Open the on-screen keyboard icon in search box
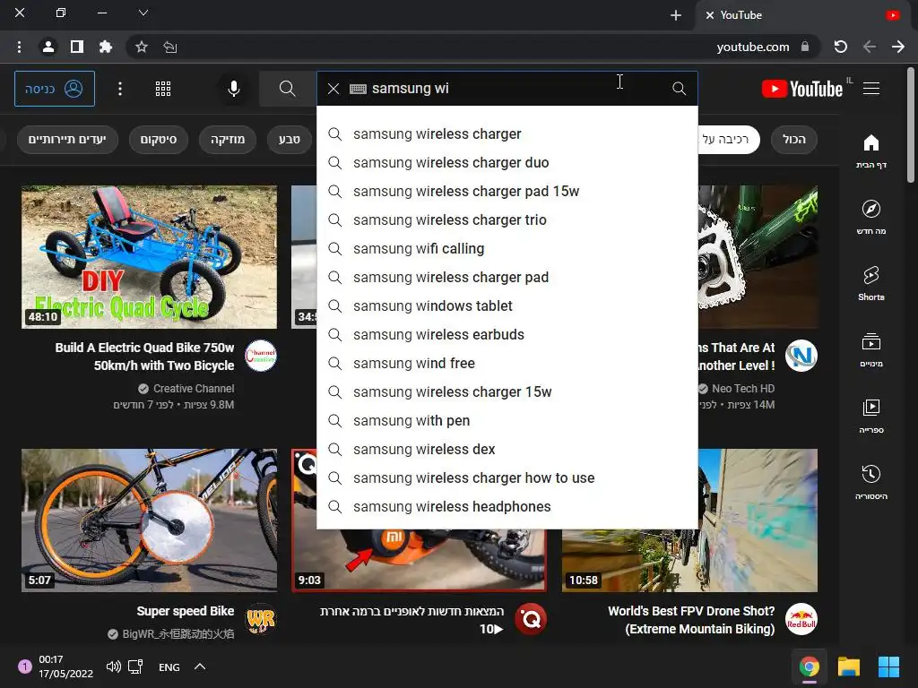The image size is (918, 688). click(358, 89)
